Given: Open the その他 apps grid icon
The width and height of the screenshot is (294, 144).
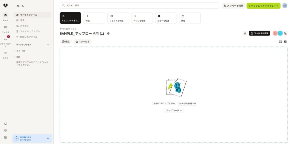Looking at the screenshot, I should (5, 53).
